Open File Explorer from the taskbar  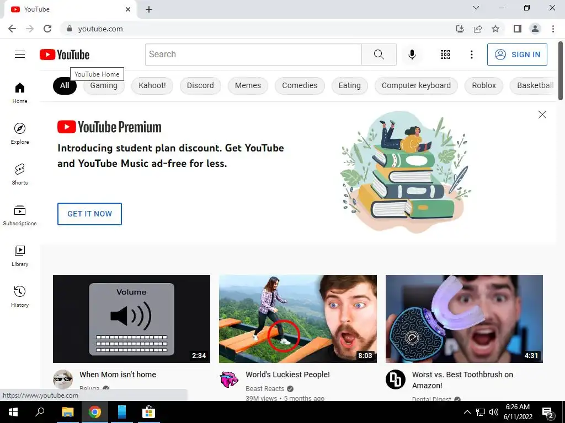coord(67,412)
